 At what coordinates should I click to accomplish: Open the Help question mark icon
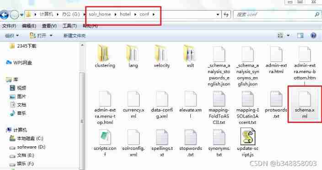[x=313, y=36]
